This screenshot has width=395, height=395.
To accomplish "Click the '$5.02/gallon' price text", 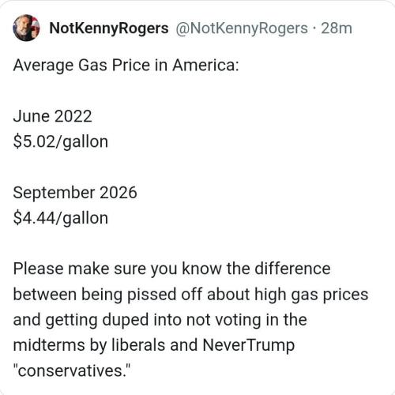I will coord(61,142).
